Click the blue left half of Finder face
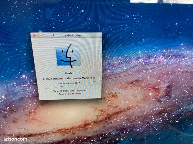 (61, 56)
